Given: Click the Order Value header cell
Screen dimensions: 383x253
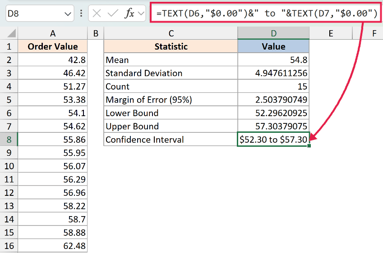Looking at the screenshot, I should [x=52, y=46].
